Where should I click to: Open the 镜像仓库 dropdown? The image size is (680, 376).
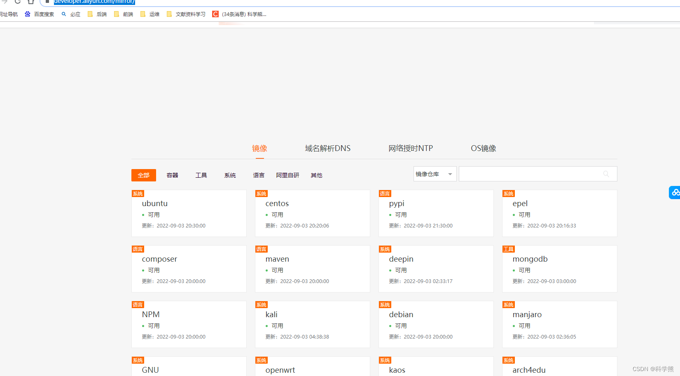pyautogui.click(x=435, y=174)
